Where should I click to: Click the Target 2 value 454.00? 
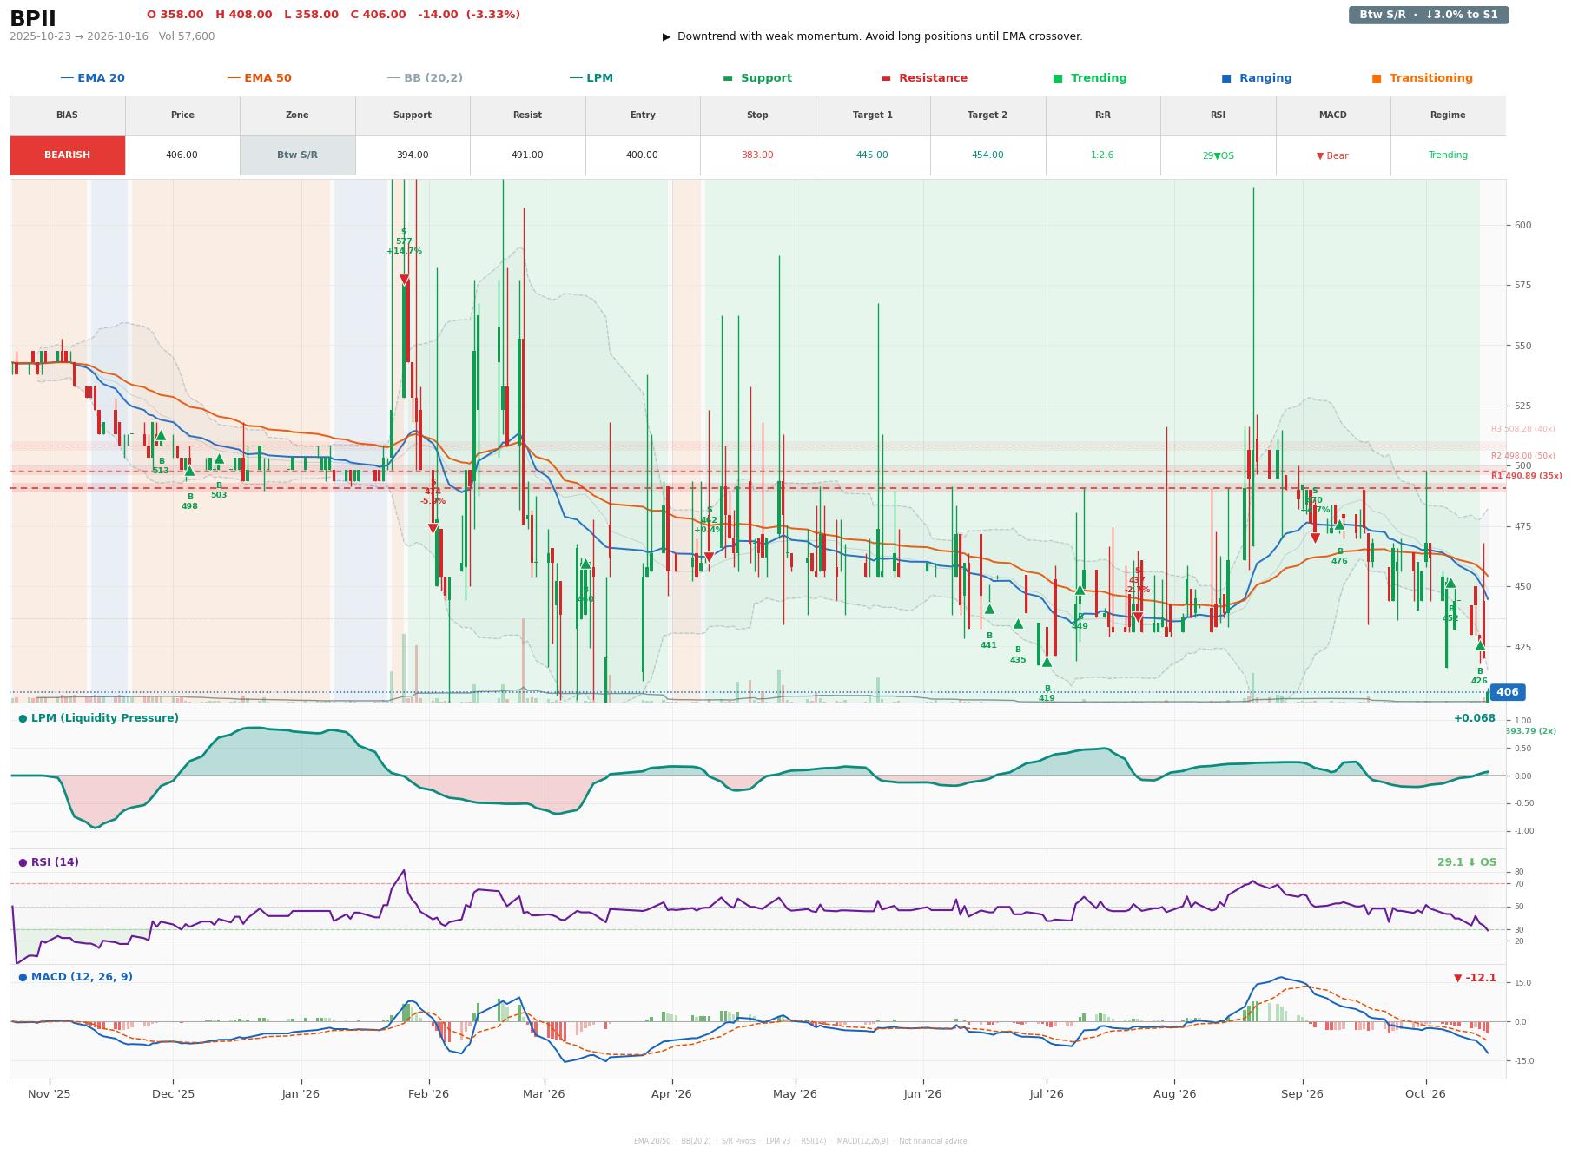(987, 155)
